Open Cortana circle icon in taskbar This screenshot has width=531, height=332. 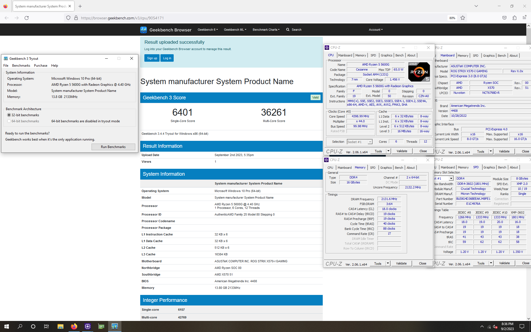point(33,326)
